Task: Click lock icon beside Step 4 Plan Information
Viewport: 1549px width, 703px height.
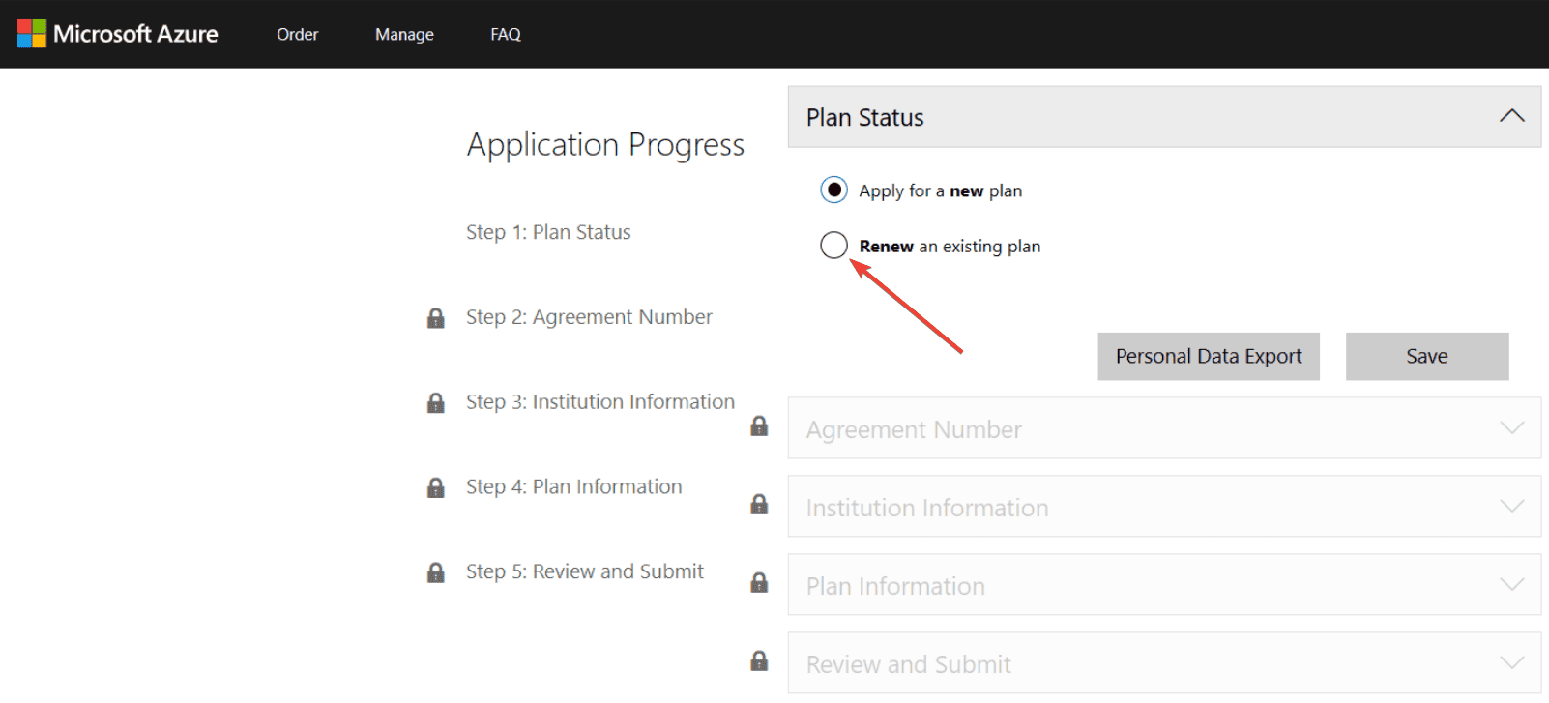Action: point(436,487)
